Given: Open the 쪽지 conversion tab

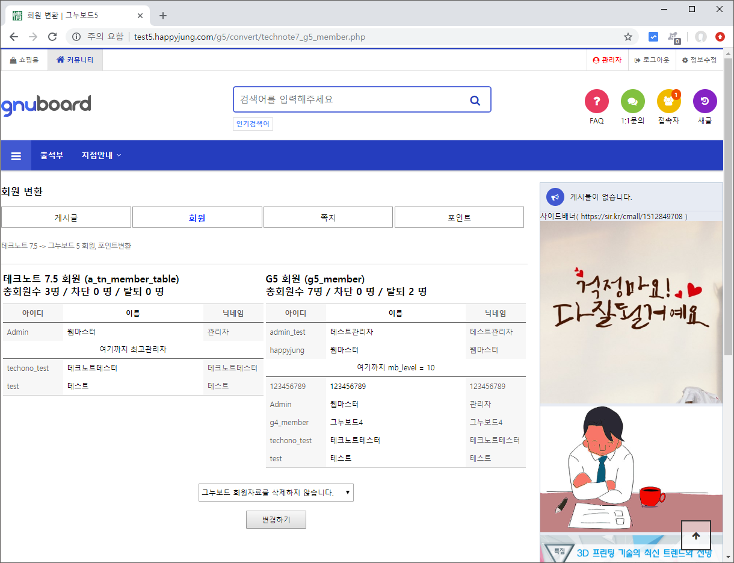Looking at the screenshot, I should point(328,217).
